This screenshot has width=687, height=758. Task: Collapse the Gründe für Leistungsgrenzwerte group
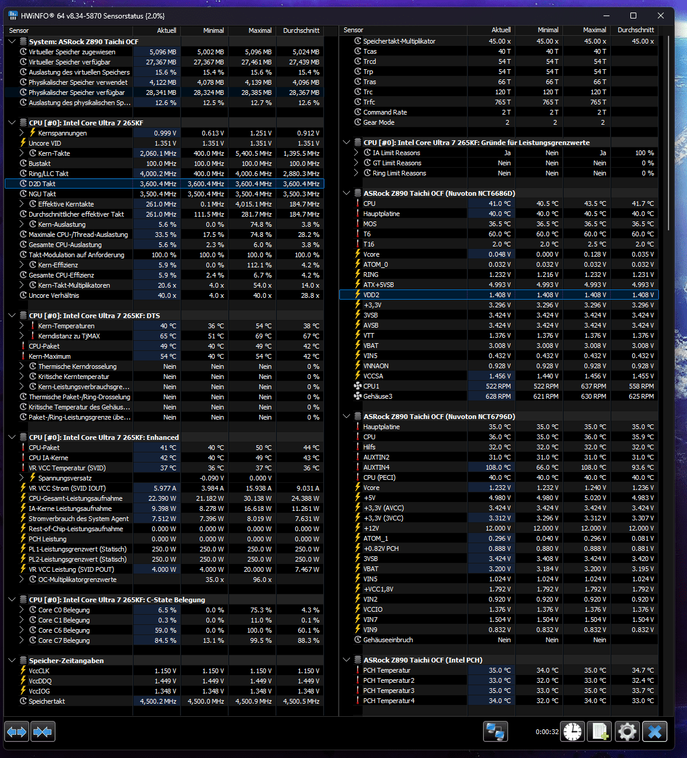[346, 143]
